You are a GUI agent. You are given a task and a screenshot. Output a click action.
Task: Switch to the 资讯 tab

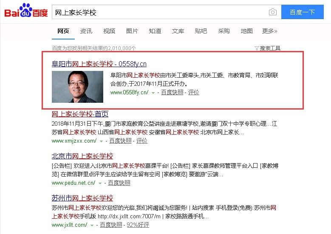click(86, 31)
